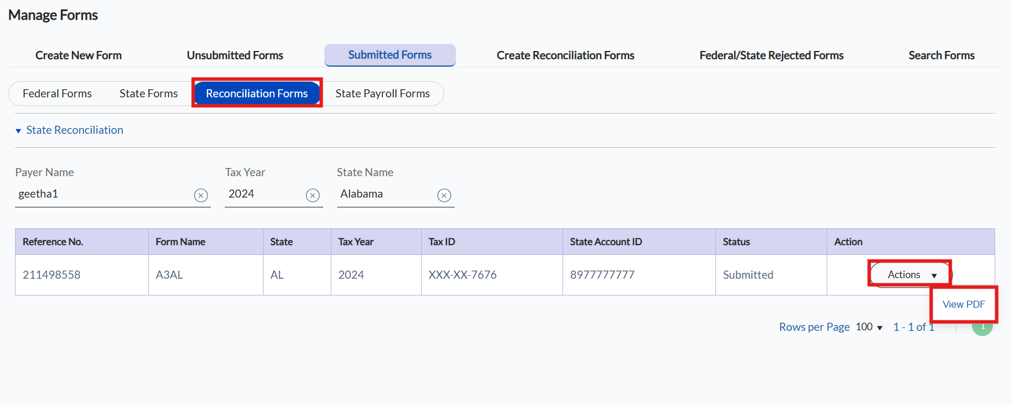Viewport: 1012px width, 405px height.
Task: Clear the State Name field
Action: tap(444, 195)
